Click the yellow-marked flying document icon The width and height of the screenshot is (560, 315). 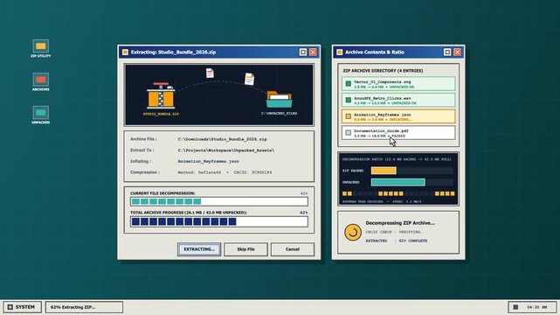coord(249,79)
